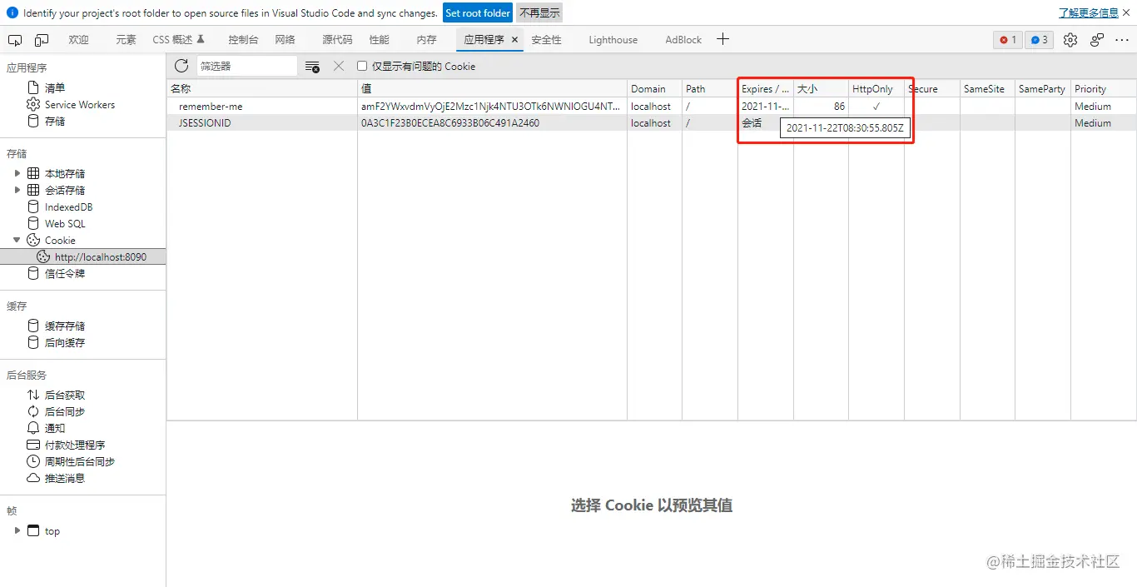Viewport: 1137px width, 587px height.
Task: Close the 应用程序 tab
Action: coord(514,40)
